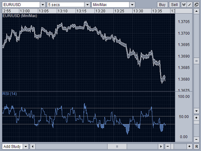Click the 13:20 time axis label
Viewport: 201px width, 151px height.
point(100,11)
